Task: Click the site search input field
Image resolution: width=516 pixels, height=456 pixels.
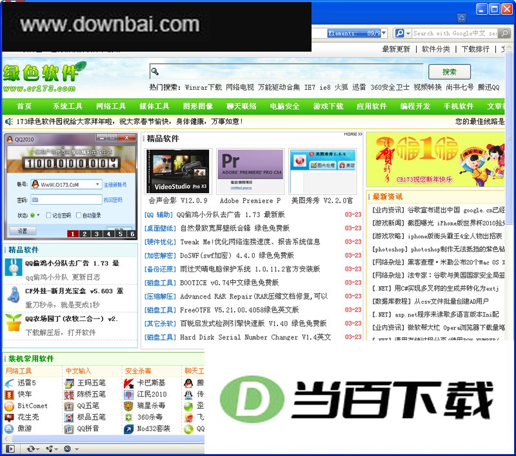Action: [x=286, y=71]
